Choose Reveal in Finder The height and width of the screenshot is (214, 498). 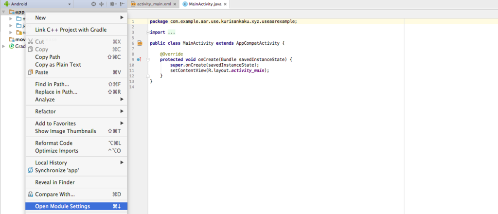point(76,182)
